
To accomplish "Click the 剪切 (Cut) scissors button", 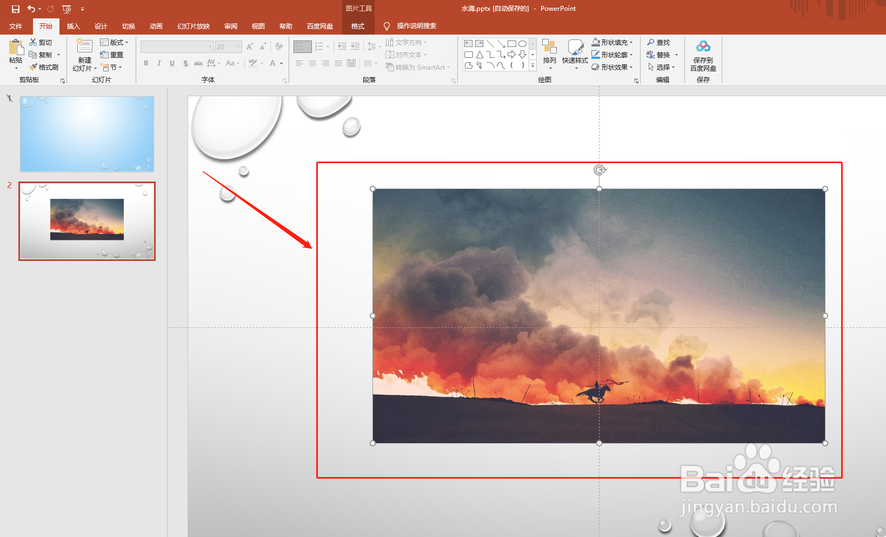I will click(41, 42).
